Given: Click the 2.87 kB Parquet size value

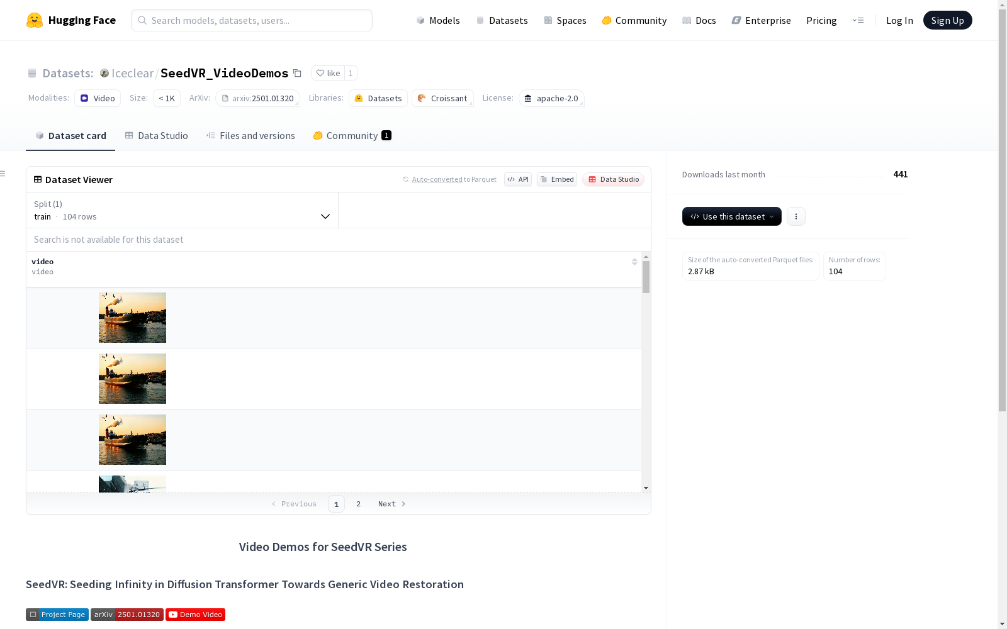Looking at the screenshot, I should 701,272.
